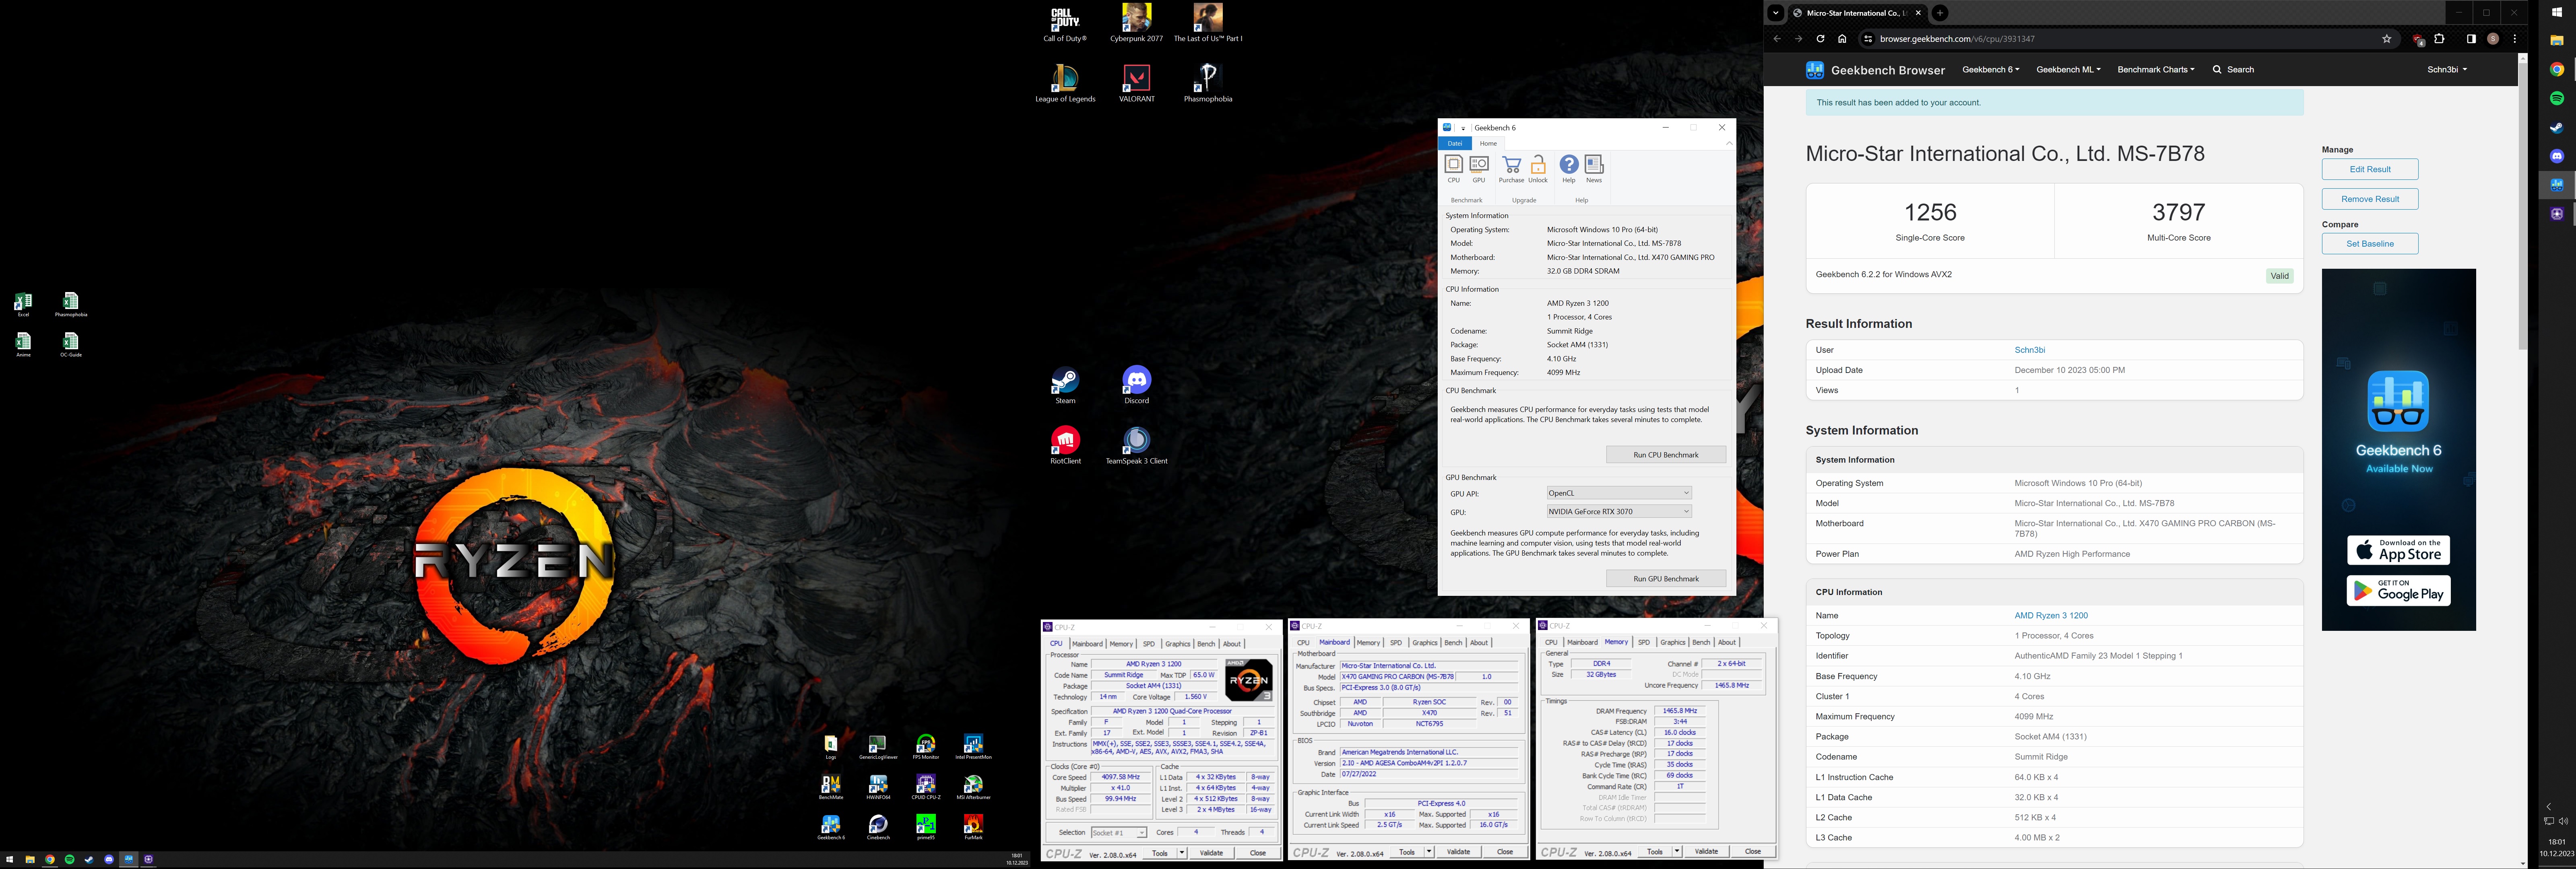
Task: Select the Steam desktop shortcut
Action: pos(1065,386)
